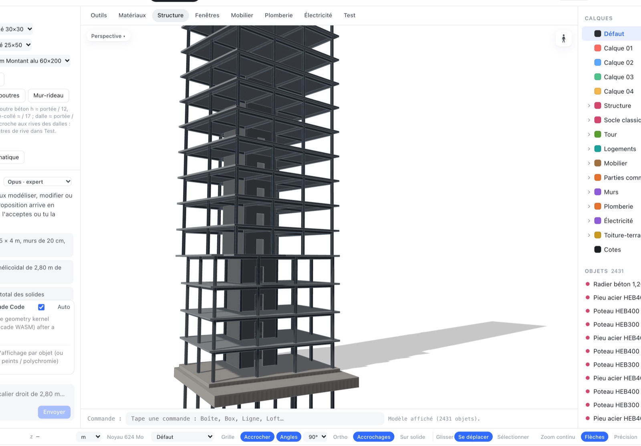
Task: Click the Défaut layer black color swatch
Action: coord(597,34)
